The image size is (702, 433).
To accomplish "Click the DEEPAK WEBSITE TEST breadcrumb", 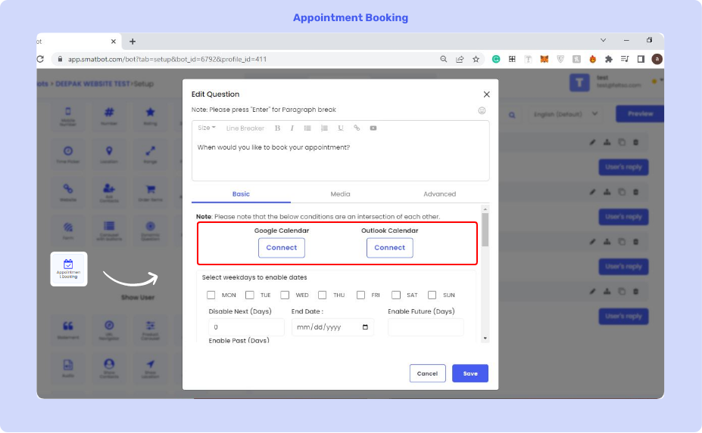I will tap(92, 84).
